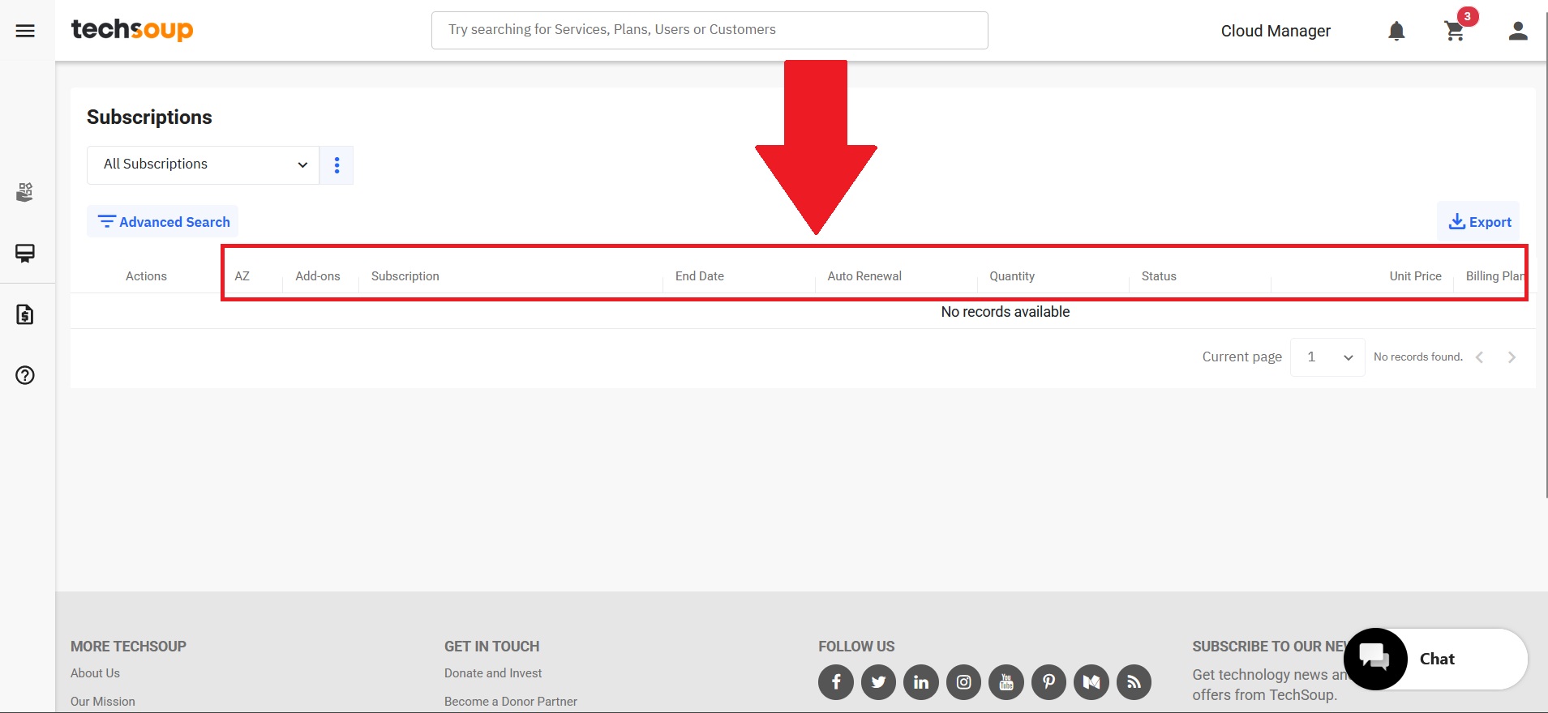
Task: Sort by the Quantity column header
Action: pyautogui.click(x=1012, y=276)
